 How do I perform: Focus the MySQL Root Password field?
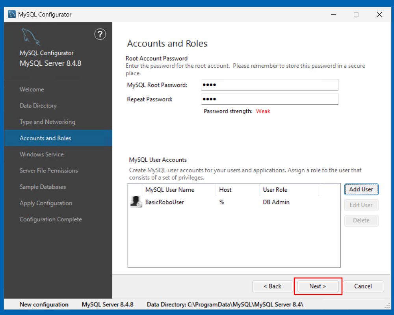click(269, 85)
